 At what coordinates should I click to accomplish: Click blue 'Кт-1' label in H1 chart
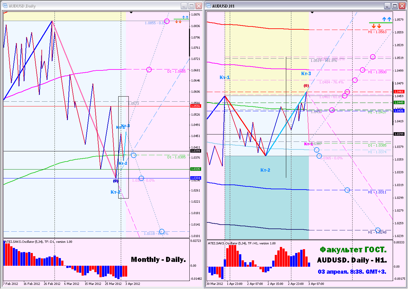(225, 77)
